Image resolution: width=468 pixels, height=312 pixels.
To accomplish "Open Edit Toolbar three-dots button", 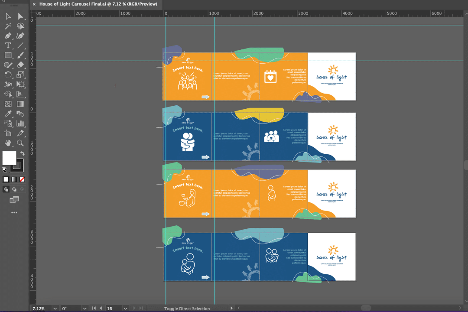I will (x=14, y=213).
